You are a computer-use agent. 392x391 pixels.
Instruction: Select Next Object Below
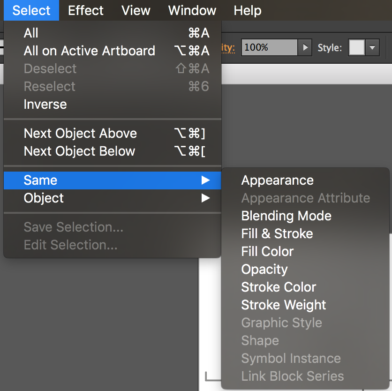click(79, 151)
